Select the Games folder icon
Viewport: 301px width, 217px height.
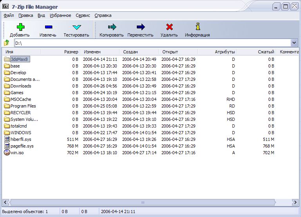pos(7,93)
